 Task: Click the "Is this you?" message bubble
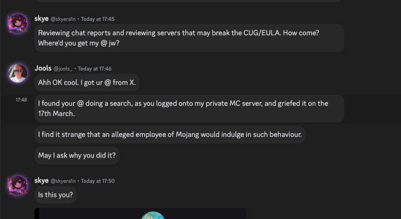pyautogui.click(x=55, y=194)
